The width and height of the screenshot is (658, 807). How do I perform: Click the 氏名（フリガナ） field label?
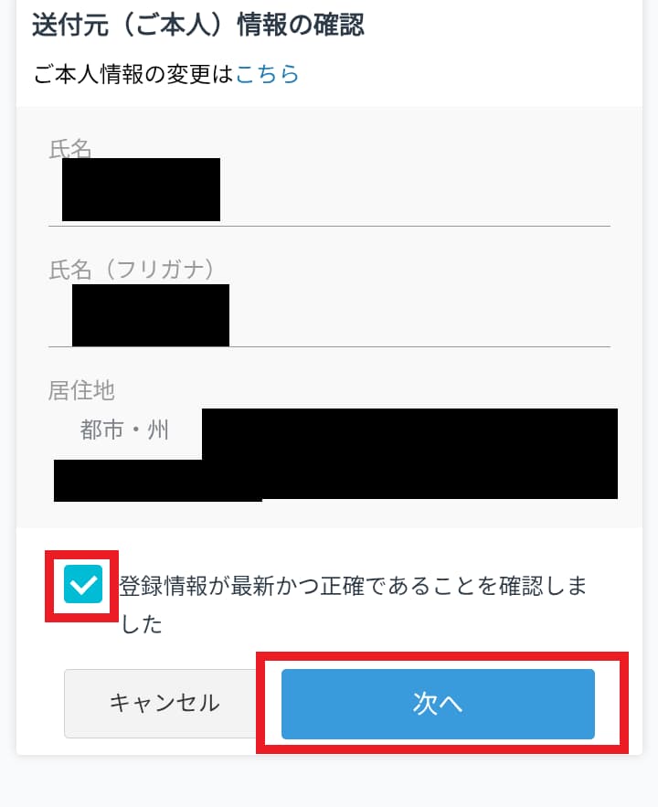point(131,270)
